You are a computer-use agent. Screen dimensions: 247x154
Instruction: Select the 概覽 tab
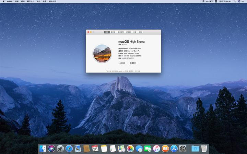pyautogui.click(x=107, y=32)
